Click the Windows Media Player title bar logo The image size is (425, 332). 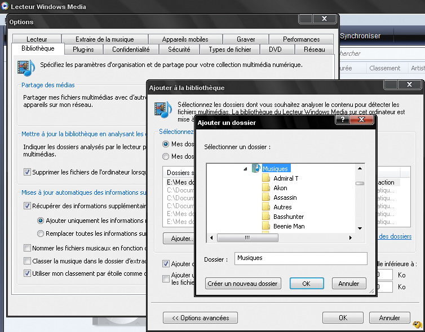tap(5, 6)
